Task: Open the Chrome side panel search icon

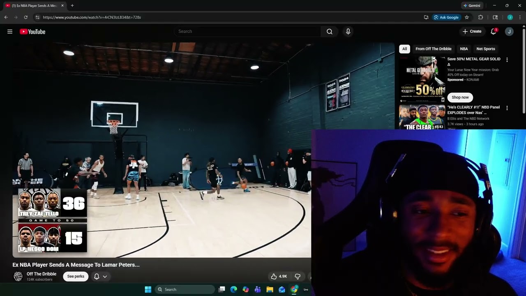Action: click(495, 17)
